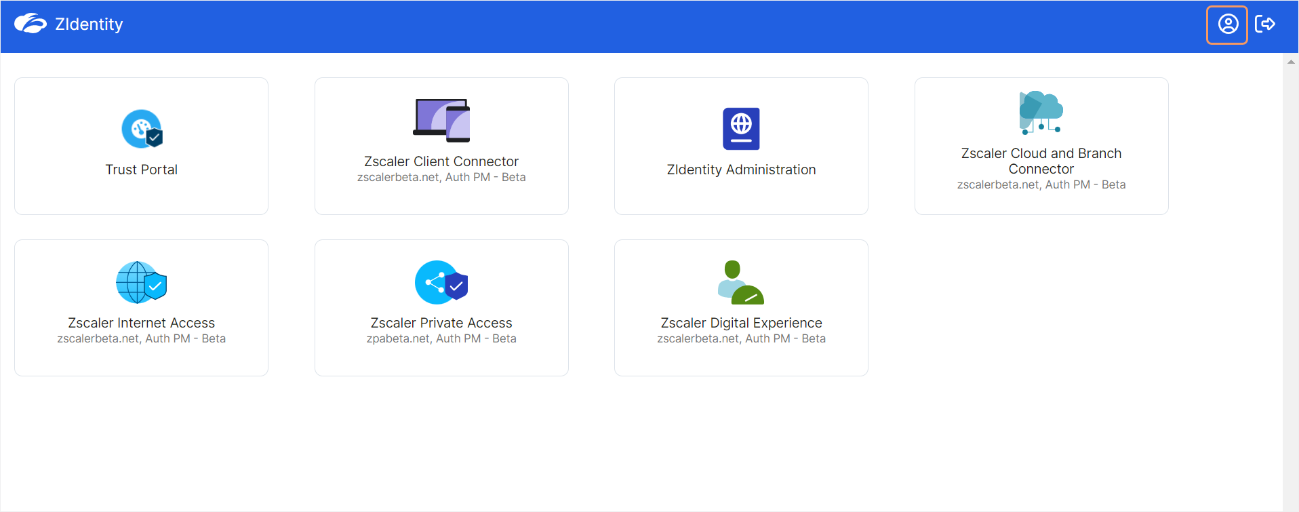Image resolution: width=1299 pixels, height=512 pixels.
Task: Open ZIdentity Administration title link
Action: pyautogui.click(x=741, y=170)
